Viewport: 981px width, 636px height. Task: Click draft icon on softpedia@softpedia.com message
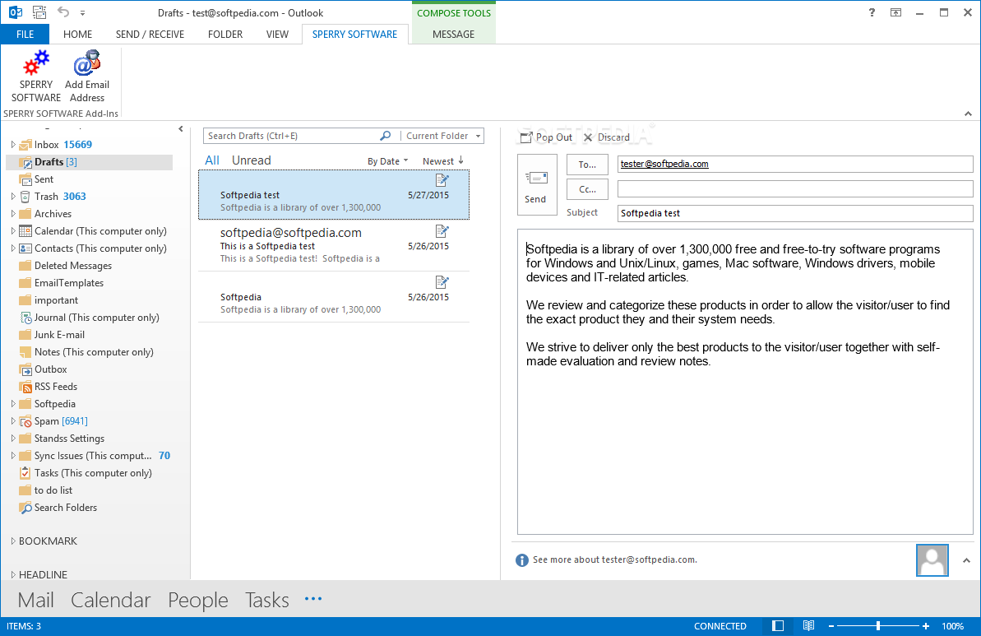pyautogui.click(x=442, y=231)
